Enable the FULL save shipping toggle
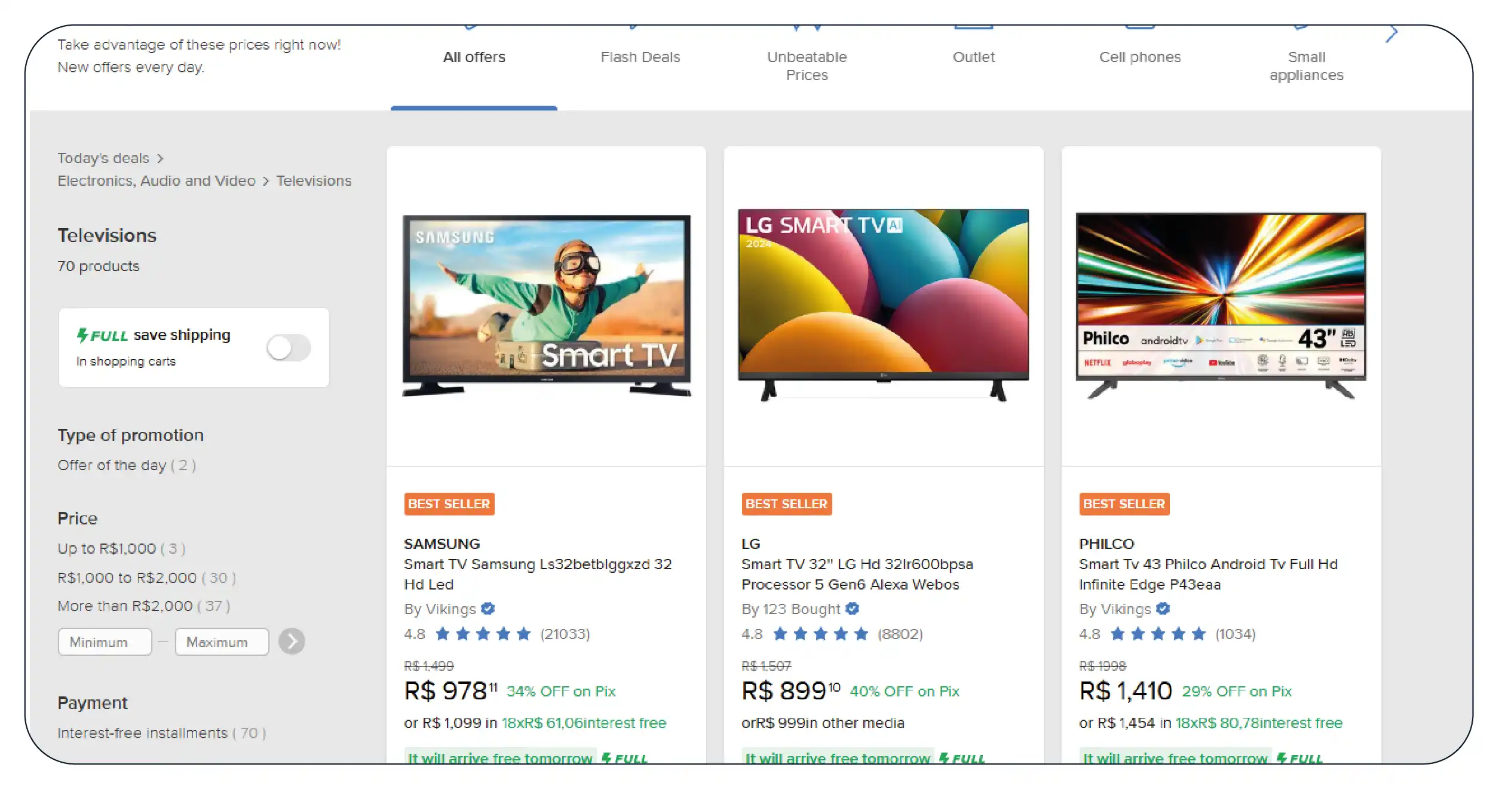 click(x=289, y=348)
